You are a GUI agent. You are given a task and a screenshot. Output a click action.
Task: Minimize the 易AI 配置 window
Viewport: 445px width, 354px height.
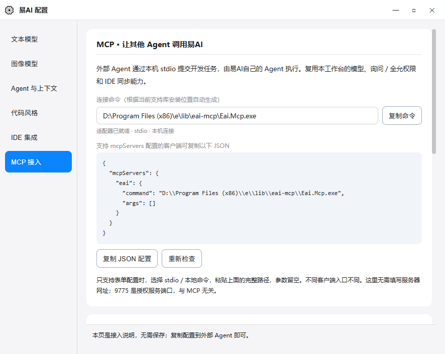396,10
